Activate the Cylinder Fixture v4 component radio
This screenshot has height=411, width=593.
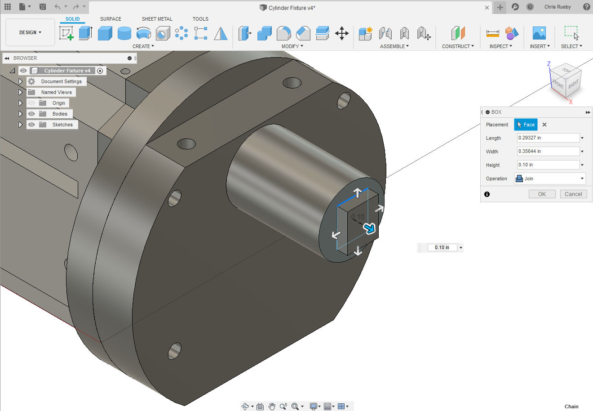[100, 71]
